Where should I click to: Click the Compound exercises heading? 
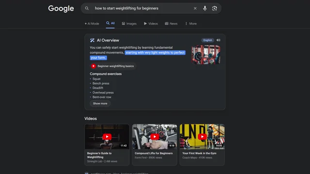click(x=106, y=74)
